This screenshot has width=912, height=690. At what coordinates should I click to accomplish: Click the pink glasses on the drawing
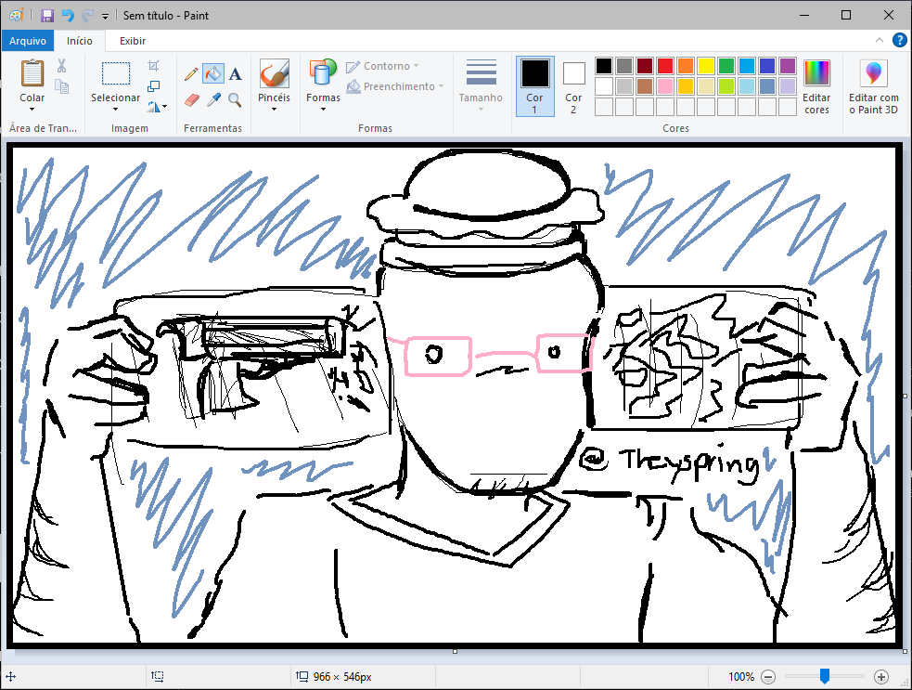(x=489, y=355)
